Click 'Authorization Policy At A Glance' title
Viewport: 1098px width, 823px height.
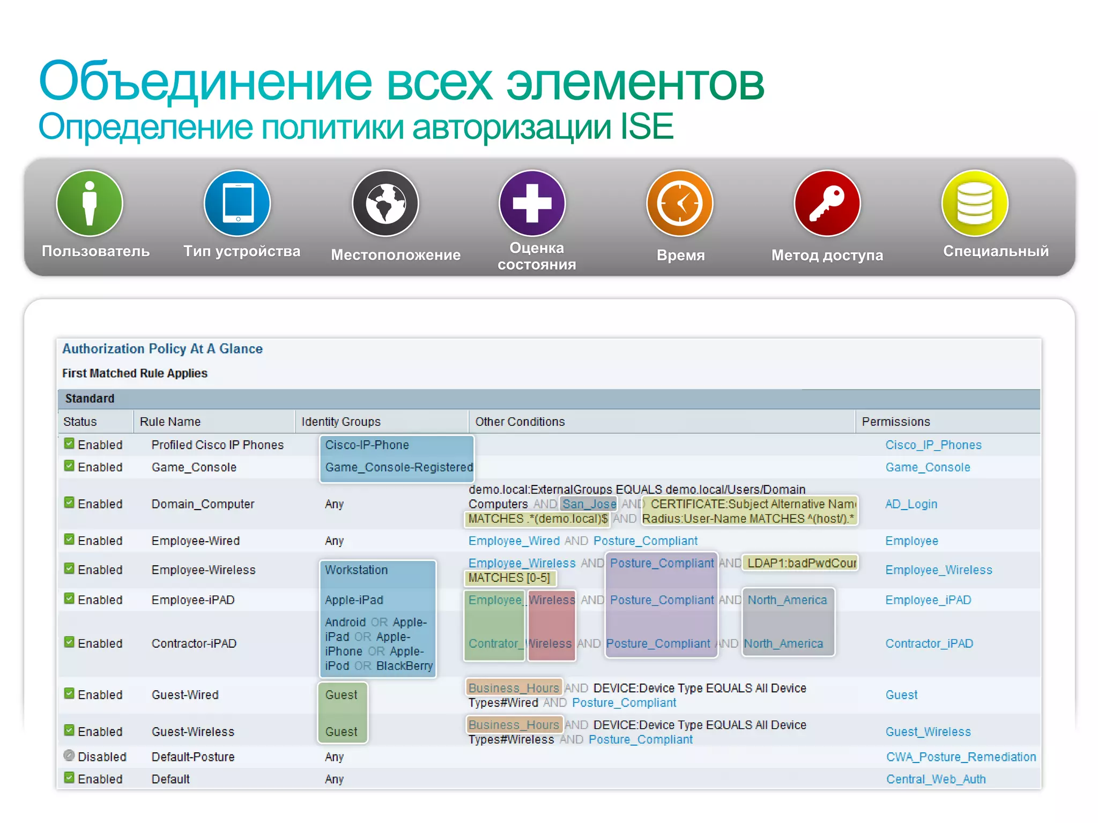coord(162,349)
